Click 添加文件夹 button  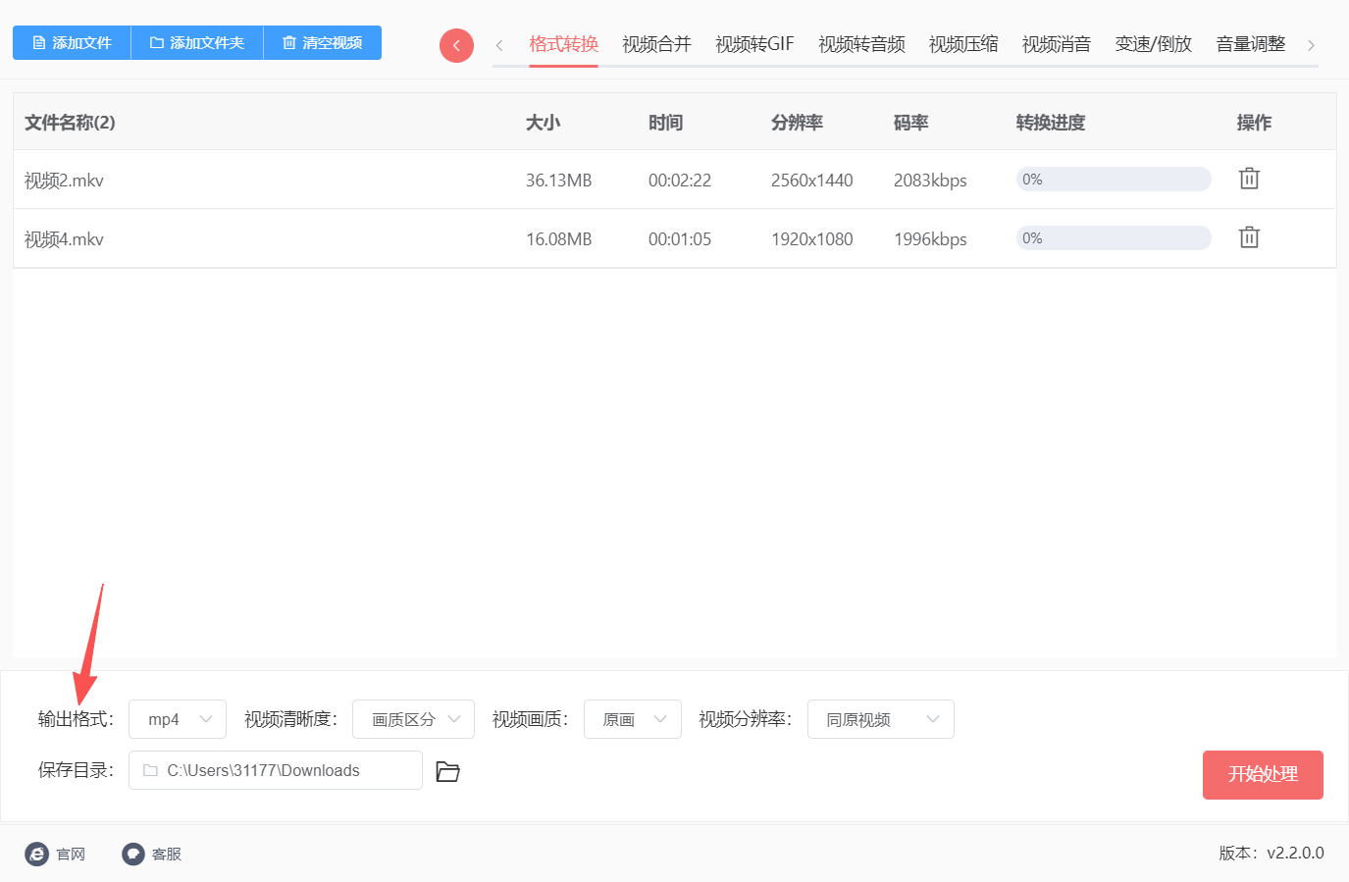tap(197, 43)
